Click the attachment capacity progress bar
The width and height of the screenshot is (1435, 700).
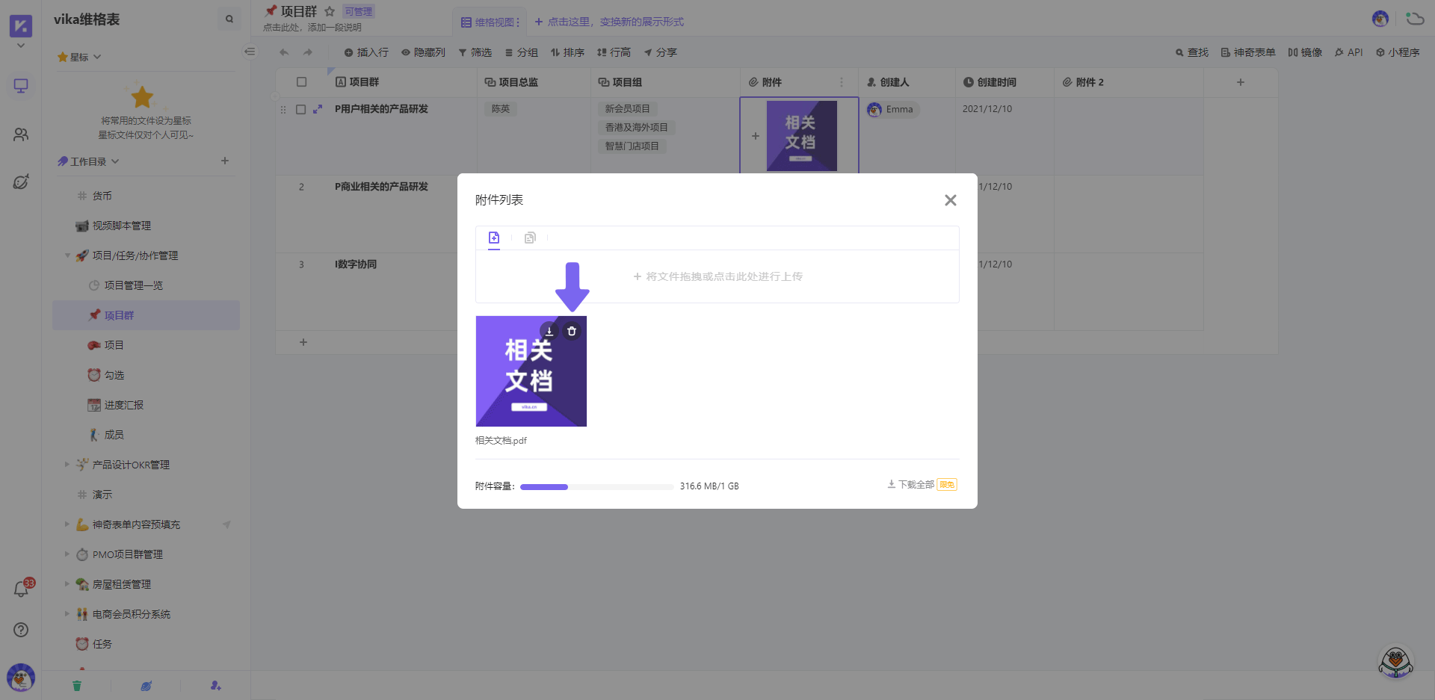(596, 487)
